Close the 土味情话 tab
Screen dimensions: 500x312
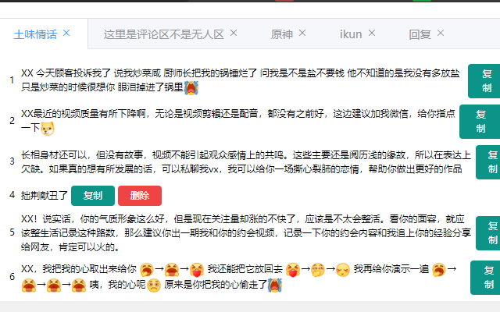click(x=66, y=33)
